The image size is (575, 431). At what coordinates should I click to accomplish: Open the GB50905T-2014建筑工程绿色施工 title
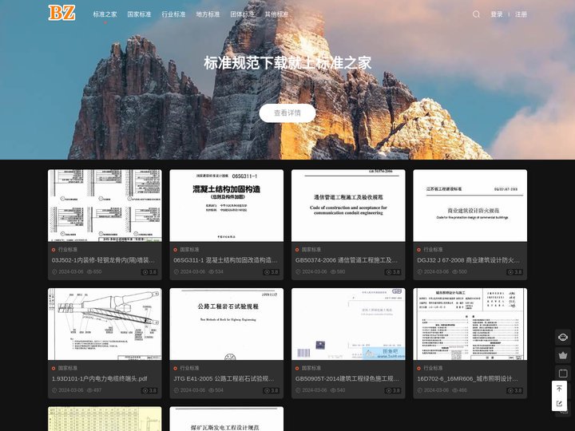pyautogui.click(x=347, y=378)
